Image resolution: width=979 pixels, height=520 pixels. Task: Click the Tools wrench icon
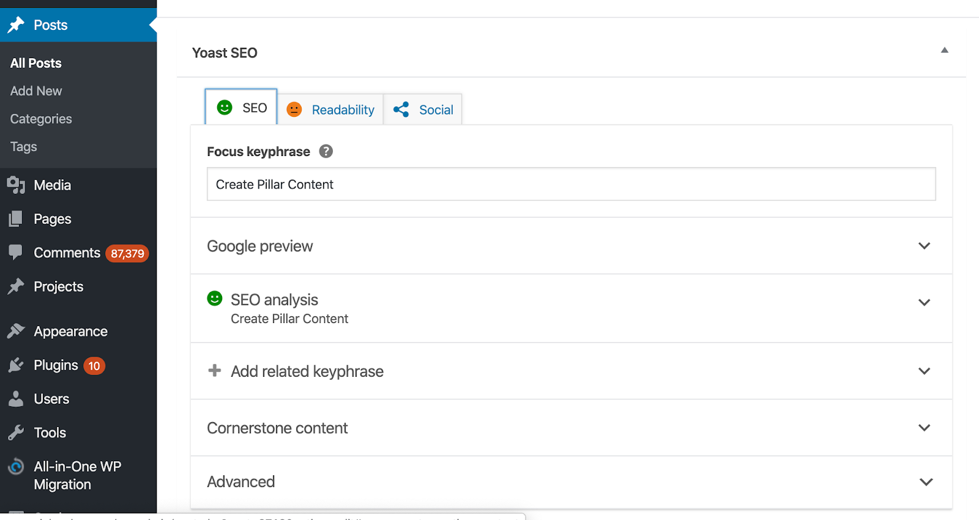tap(16, 433)
